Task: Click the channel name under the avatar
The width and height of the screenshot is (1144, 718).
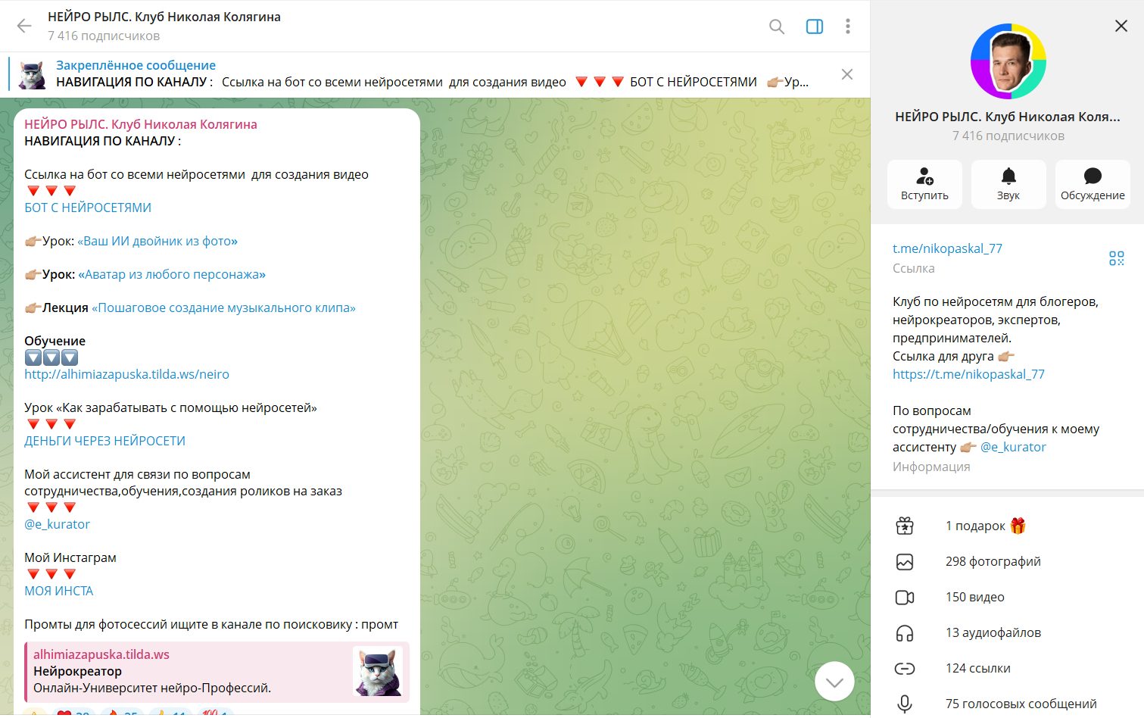Action: point(1008,117)
